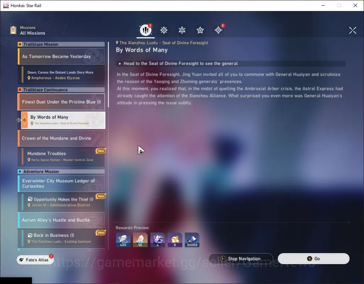
Task: Expand Everwinter City Museum Ledger of Curiosities
Action: click(x=61, y=184)
